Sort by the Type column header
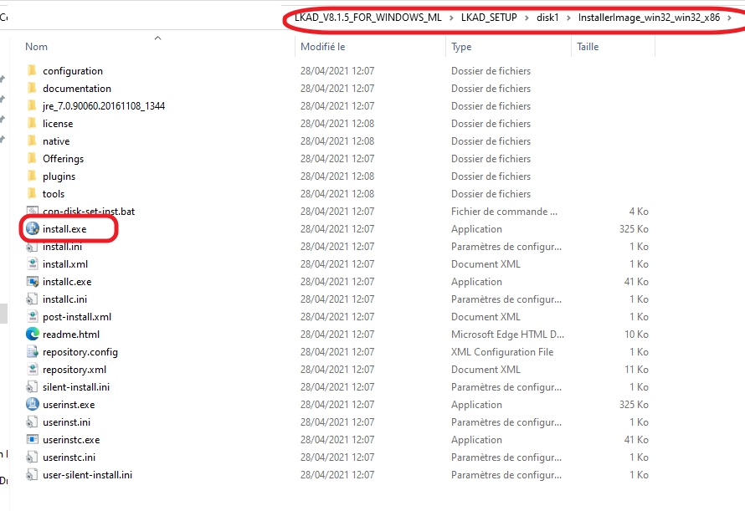This screenshot has width=745, height=511. pos(461,47)
